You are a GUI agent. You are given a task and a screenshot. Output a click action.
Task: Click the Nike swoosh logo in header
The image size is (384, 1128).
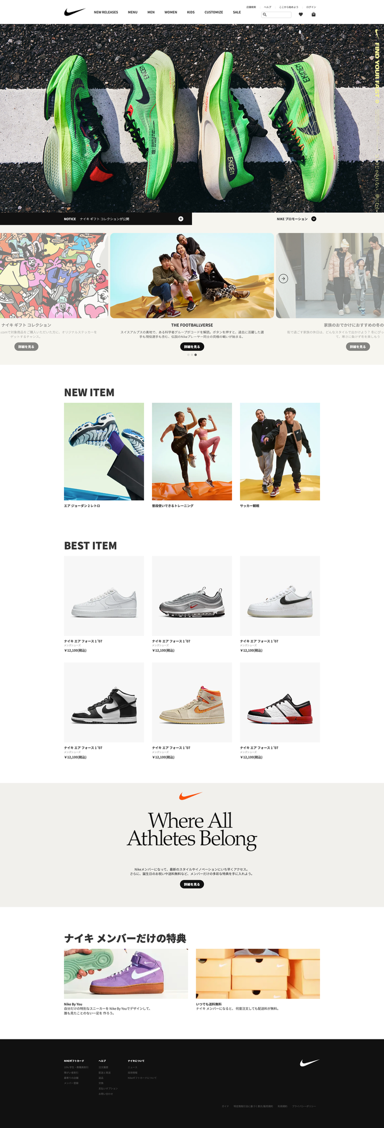pyautogui.click(x=75, y=12)
